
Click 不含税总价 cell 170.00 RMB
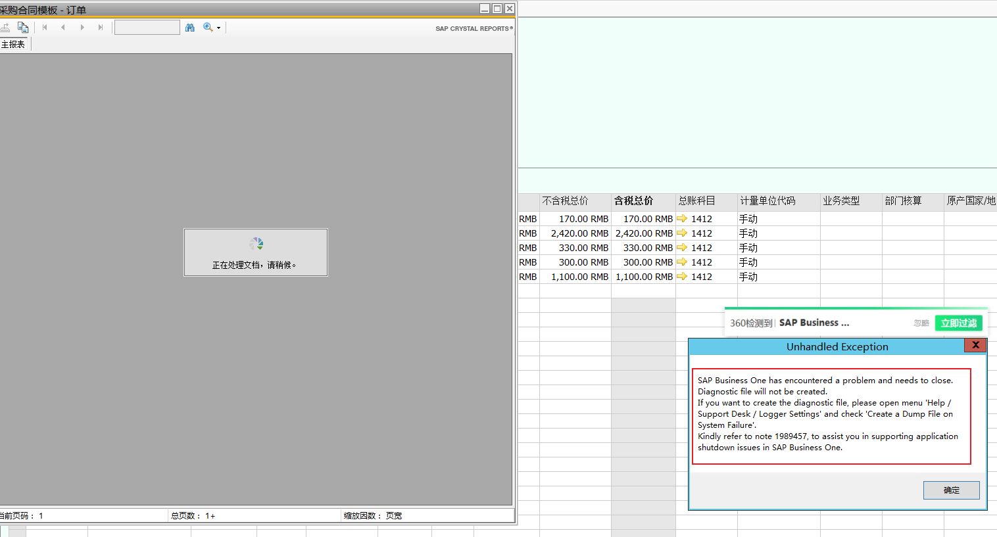pyautogui.click(x=575, y=219)
